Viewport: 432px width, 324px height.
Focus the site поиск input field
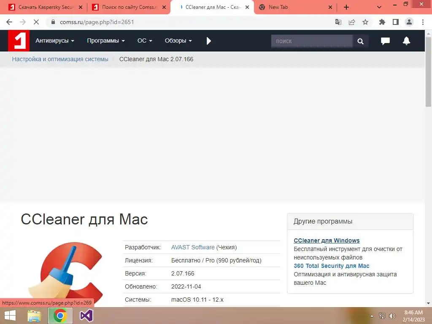(312, 41)
